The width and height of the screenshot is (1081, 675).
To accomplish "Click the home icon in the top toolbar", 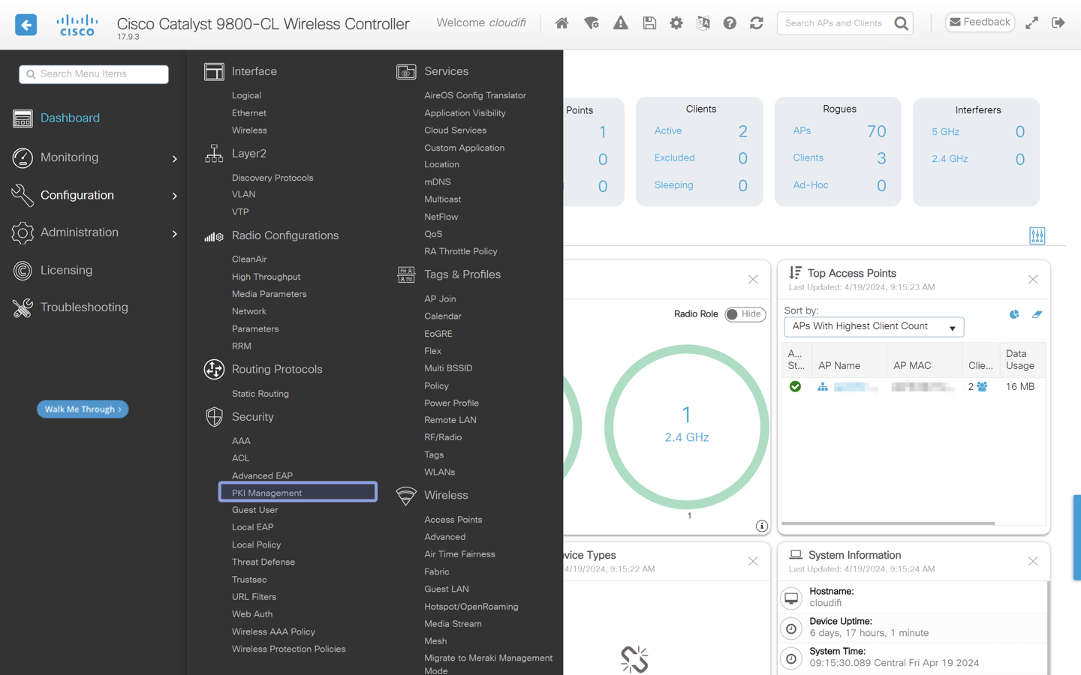I will (x=562, y=22).
